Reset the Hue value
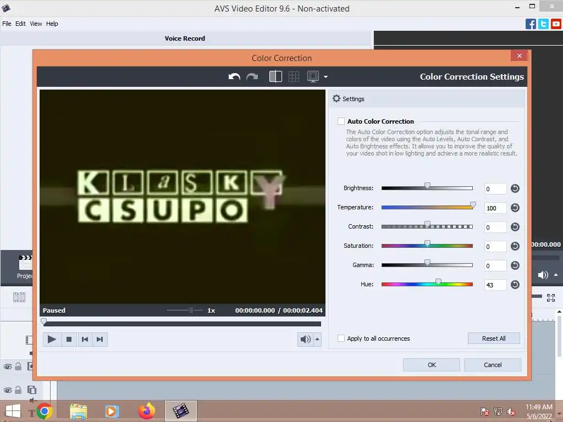This screenshot has height=422, width=563. [515, 285]
